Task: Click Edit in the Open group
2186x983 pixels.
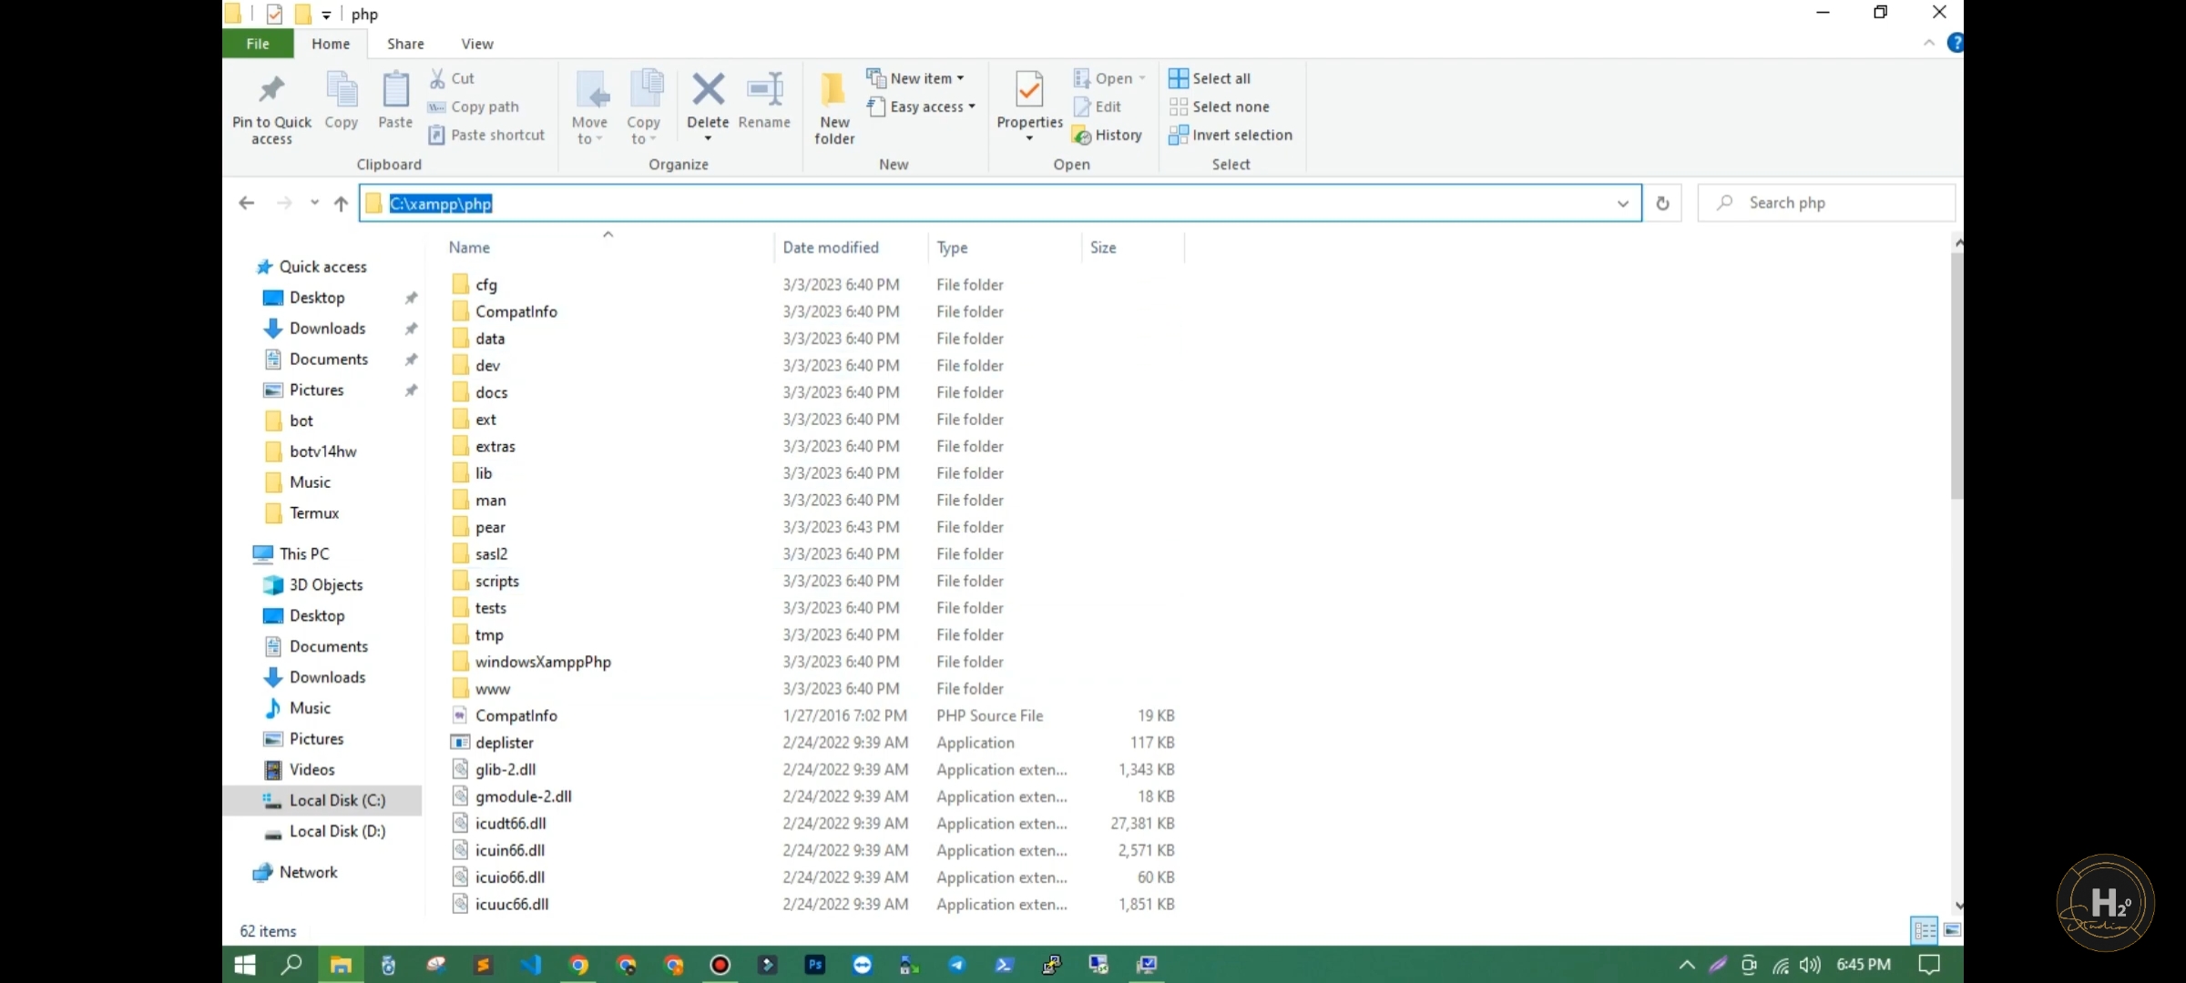Action: point(1097,106)
